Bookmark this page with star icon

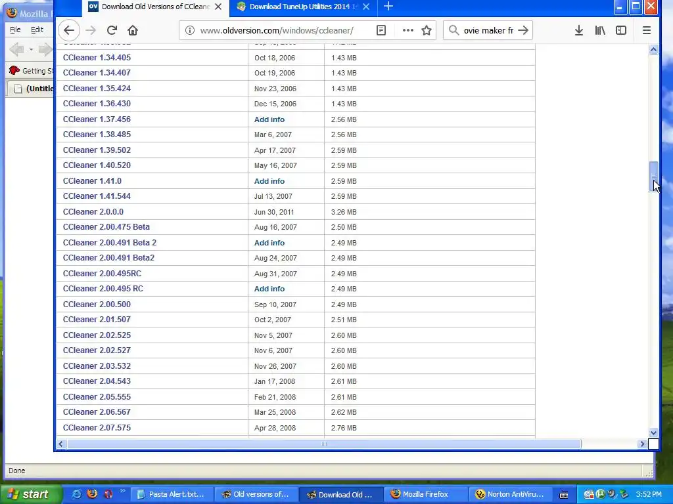[x=426, y=30]
